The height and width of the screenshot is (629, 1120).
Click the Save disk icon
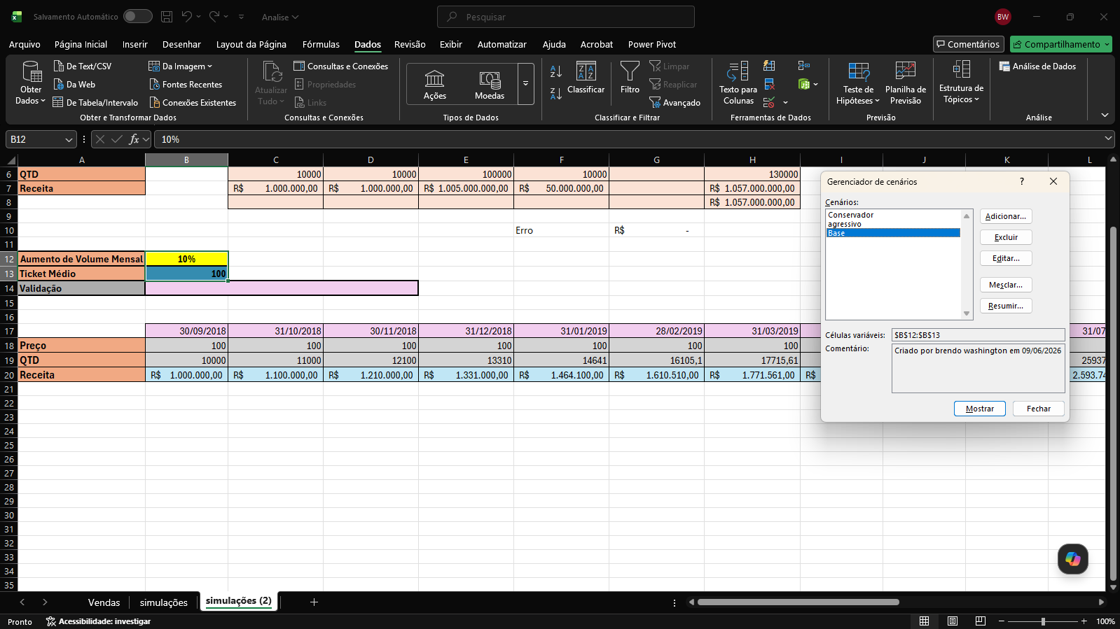167,17
